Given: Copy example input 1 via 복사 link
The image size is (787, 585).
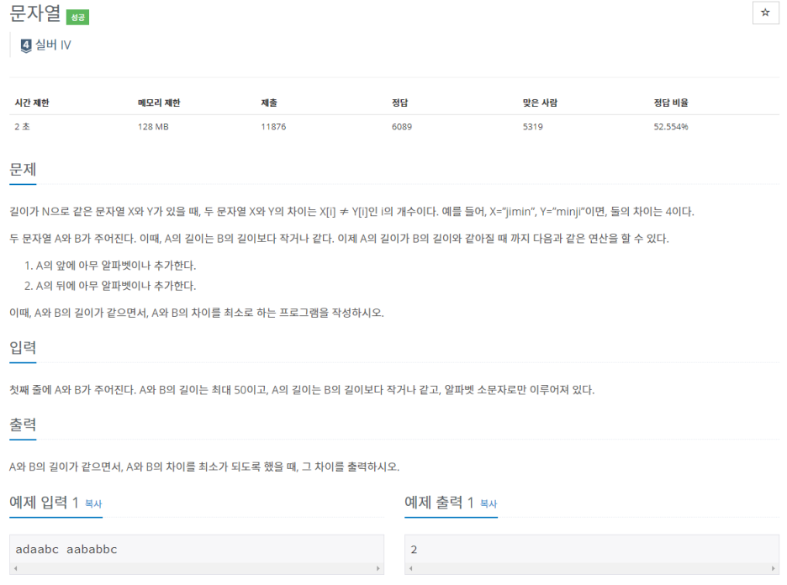Looking at the screenshot, I should pyautogui.click(x=93, y=503).
